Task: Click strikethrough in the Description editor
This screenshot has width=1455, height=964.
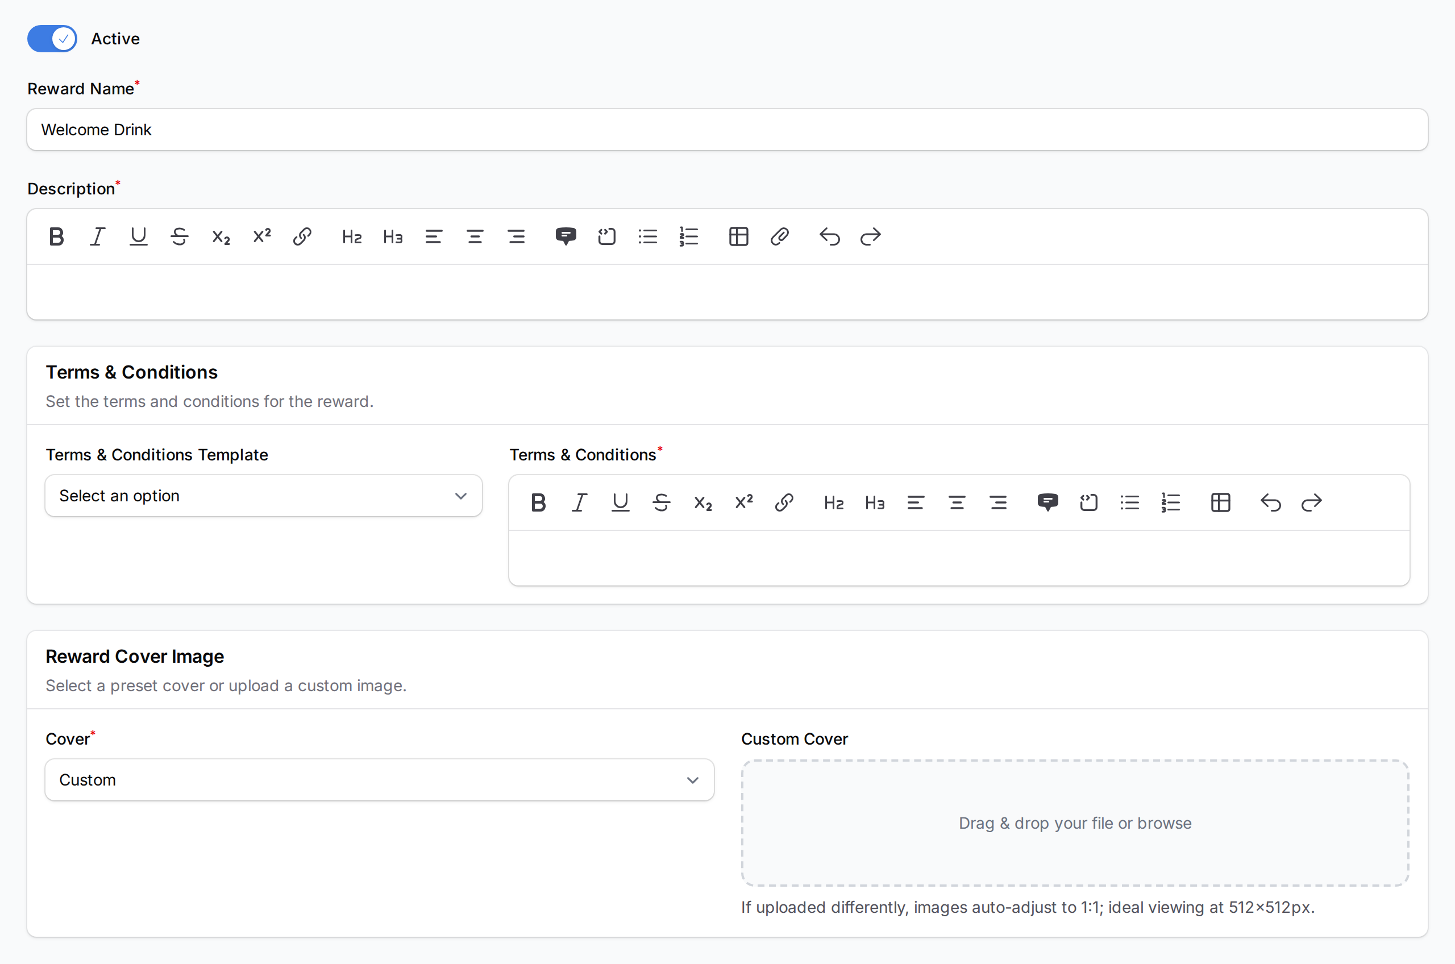Action: click(x=180, y=236)
